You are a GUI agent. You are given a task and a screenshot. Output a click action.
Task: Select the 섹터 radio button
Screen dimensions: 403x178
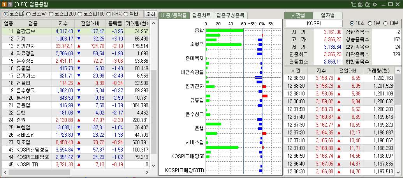[x=126, y=14]
